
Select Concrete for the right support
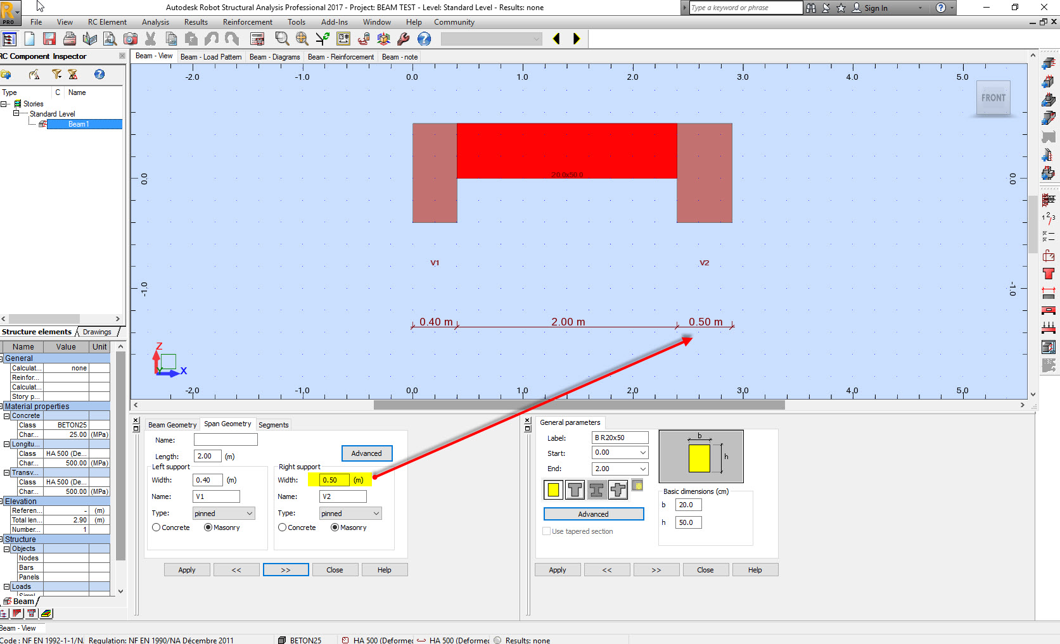click(282, 527)
